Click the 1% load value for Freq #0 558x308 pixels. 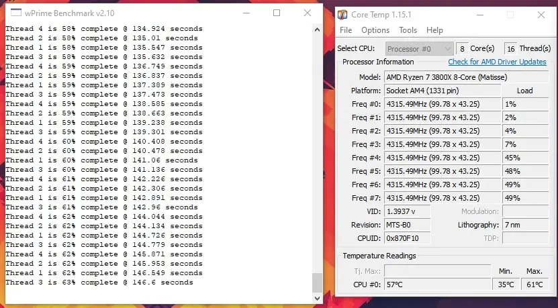click(x=525, y=104)
